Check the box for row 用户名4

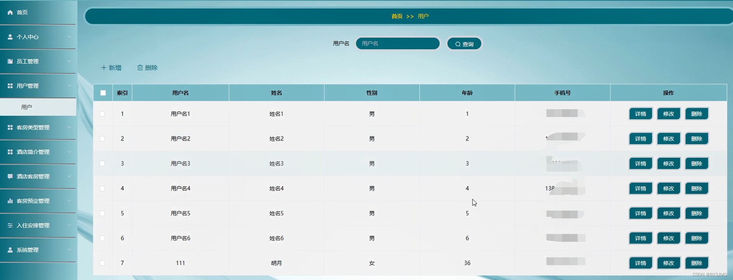pos(102,188)
